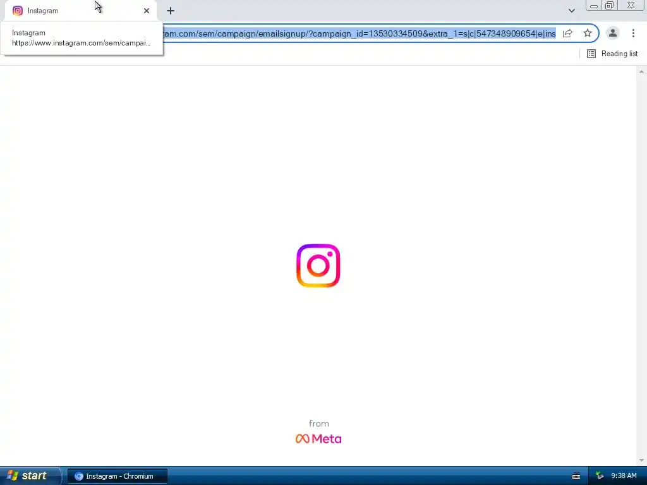Click the 9:38 AM clock
647x485 pixels.
pos(624,476)
